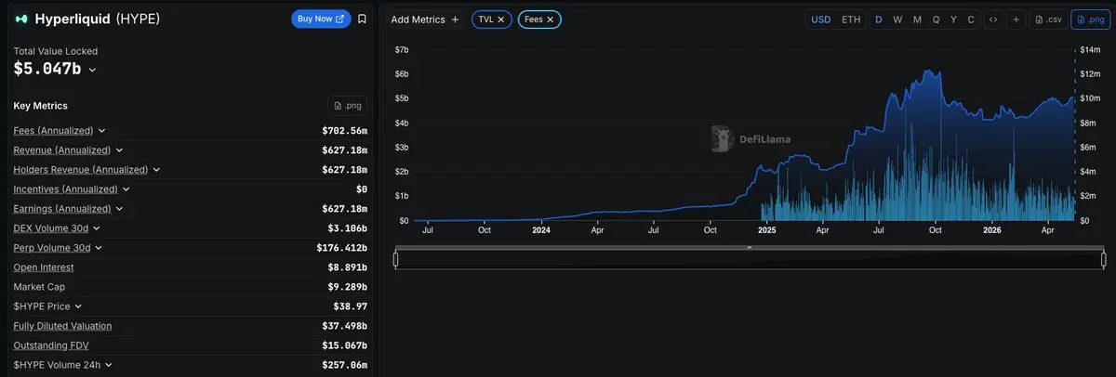The image size is (1116, 377).
Task: Open the Add Metrics menu
Action: [x=425, y=19]
